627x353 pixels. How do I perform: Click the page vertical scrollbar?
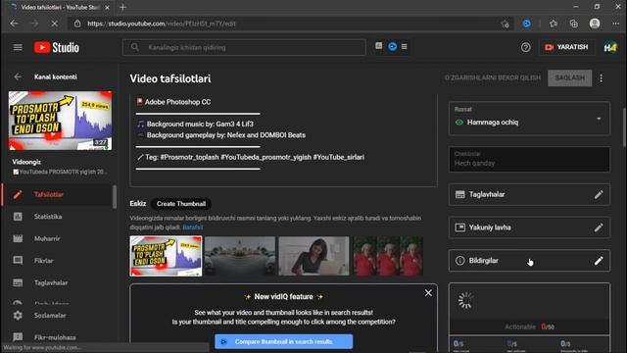[624, 126]
